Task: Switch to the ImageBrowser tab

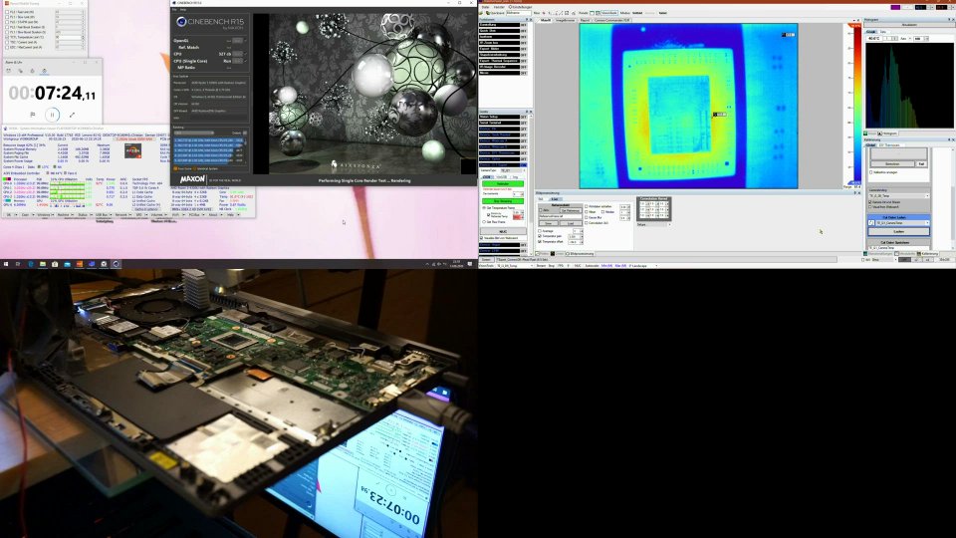Action: coord(566,20)
